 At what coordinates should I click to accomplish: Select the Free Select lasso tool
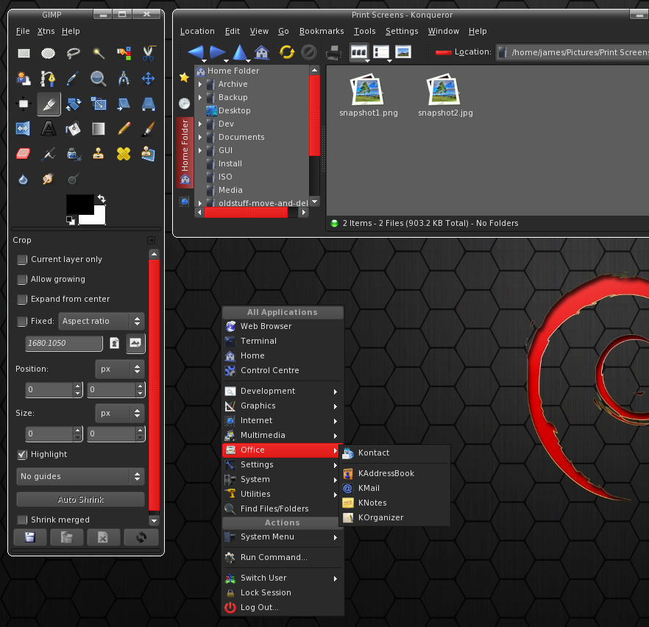point(74,53)
